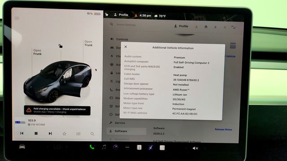Screen dimensions: 287x161
Task: Open the Navigation tab below Software
Action: pos(119,139)
